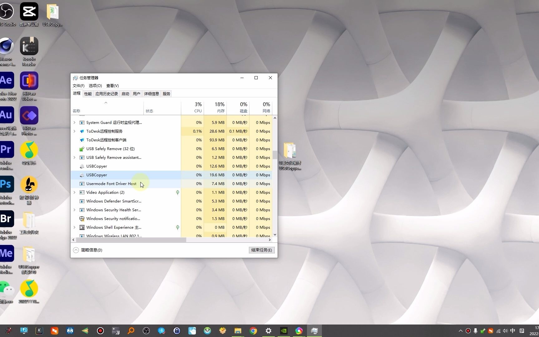The height and width of the screenshot is (337, 539).
Task: Open the 查看(V) menu
Action: [113, 85]
